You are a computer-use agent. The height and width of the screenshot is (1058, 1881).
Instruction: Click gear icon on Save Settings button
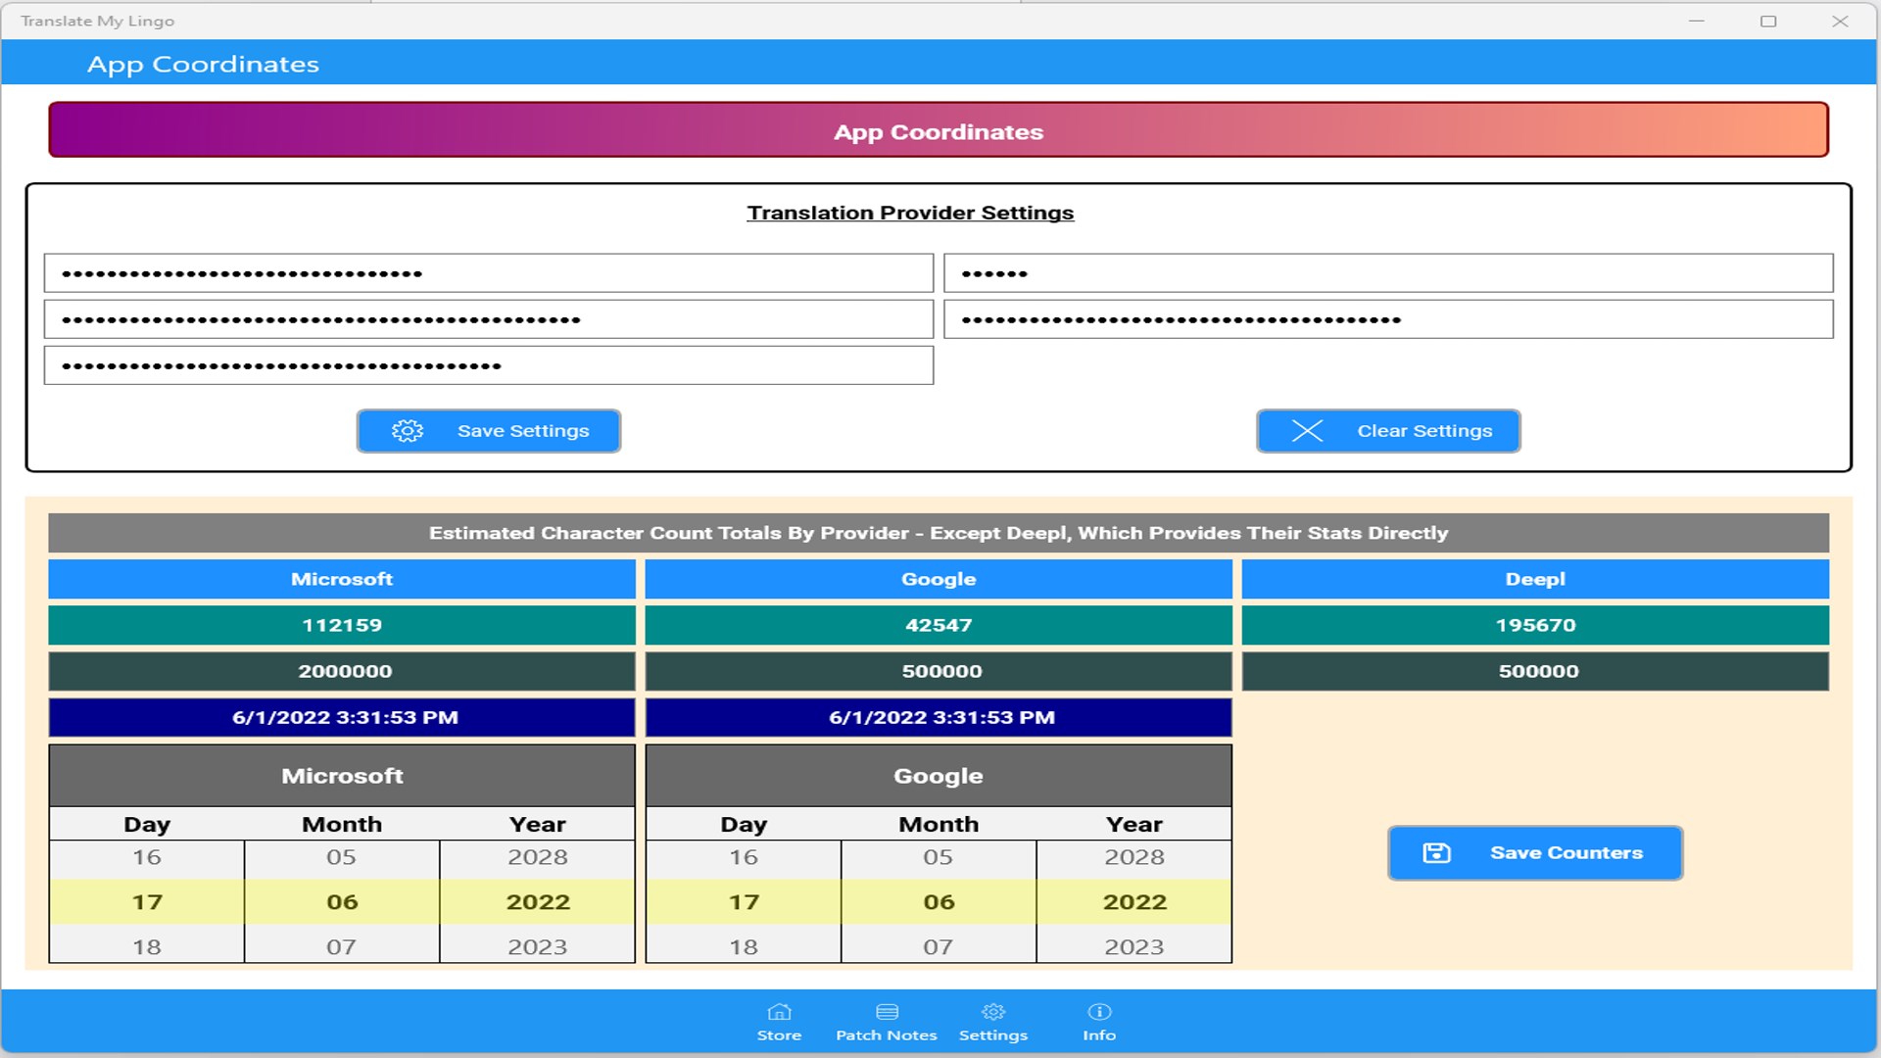[408, 431]
